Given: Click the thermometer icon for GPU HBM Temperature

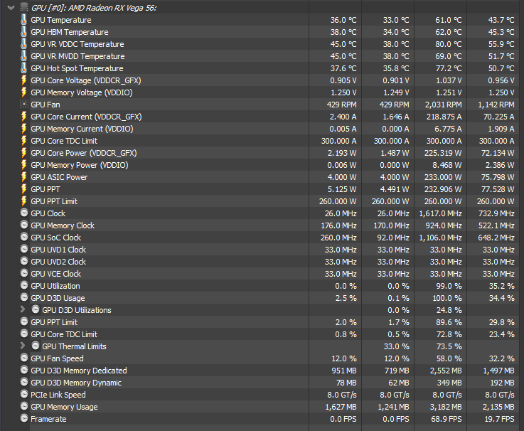Looking at the screenshot, I should tap(23, 32).
